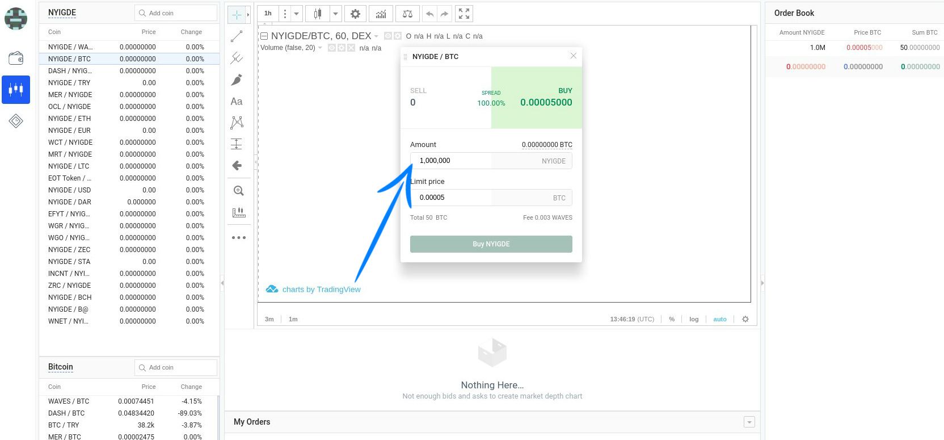The image size is (944, 440).
Task: Select the text annotation tool
Action: tap(237, 101)
